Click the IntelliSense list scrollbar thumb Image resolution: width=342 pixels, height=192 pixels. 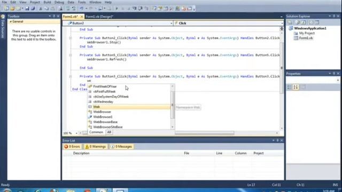point(173,105)
